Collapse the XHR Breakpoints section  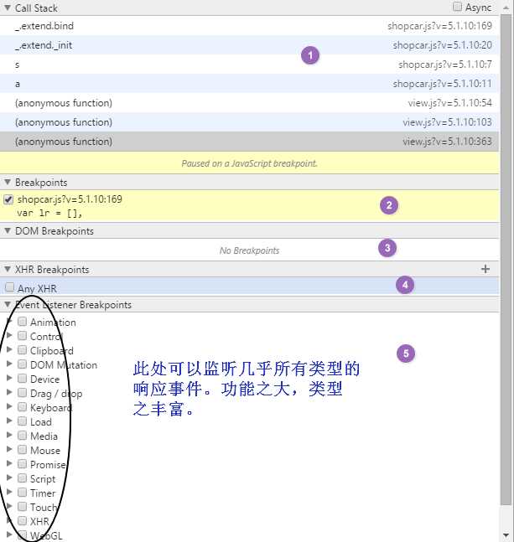[8, 269]
